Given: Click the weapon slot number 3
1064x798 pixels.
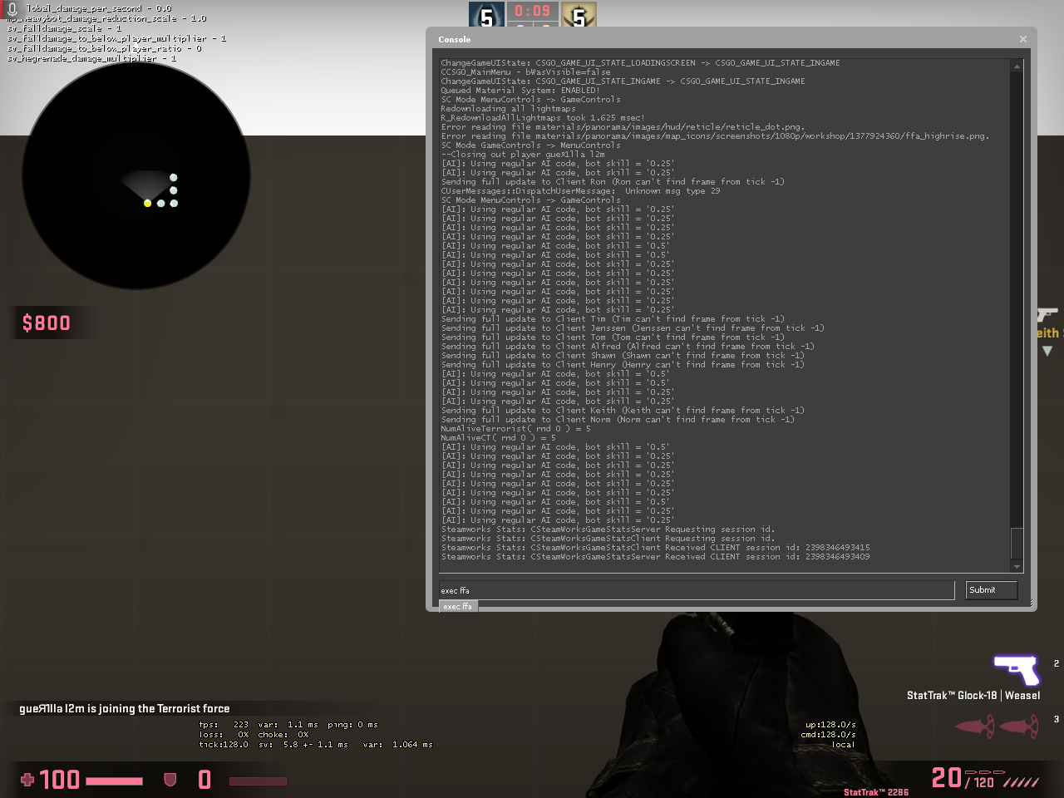Looking at the screenshot, I should click(x=1057, y=719).
